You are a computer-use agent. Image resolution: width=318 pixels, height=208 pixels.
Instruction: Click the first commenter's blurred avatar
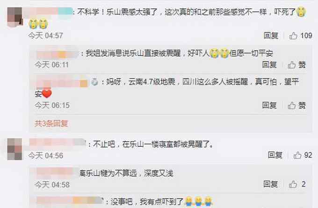pyautogui.click(x=14, y=17)
